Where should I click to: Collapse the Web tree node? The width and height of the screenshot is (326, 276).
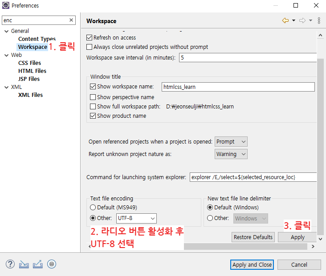click(7, 55)
